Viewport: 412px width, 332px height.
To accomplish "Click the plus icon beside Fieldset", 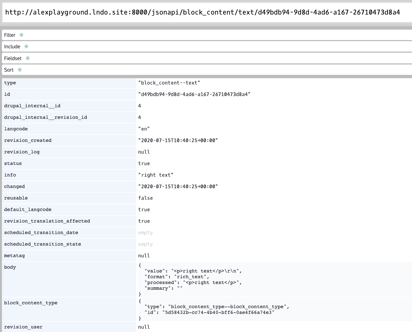I will 28,58.
